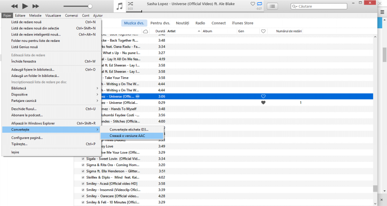Click the search magnifier dropdown icon
This screenshot has height=206, width=387.
(x=295, y=6)
